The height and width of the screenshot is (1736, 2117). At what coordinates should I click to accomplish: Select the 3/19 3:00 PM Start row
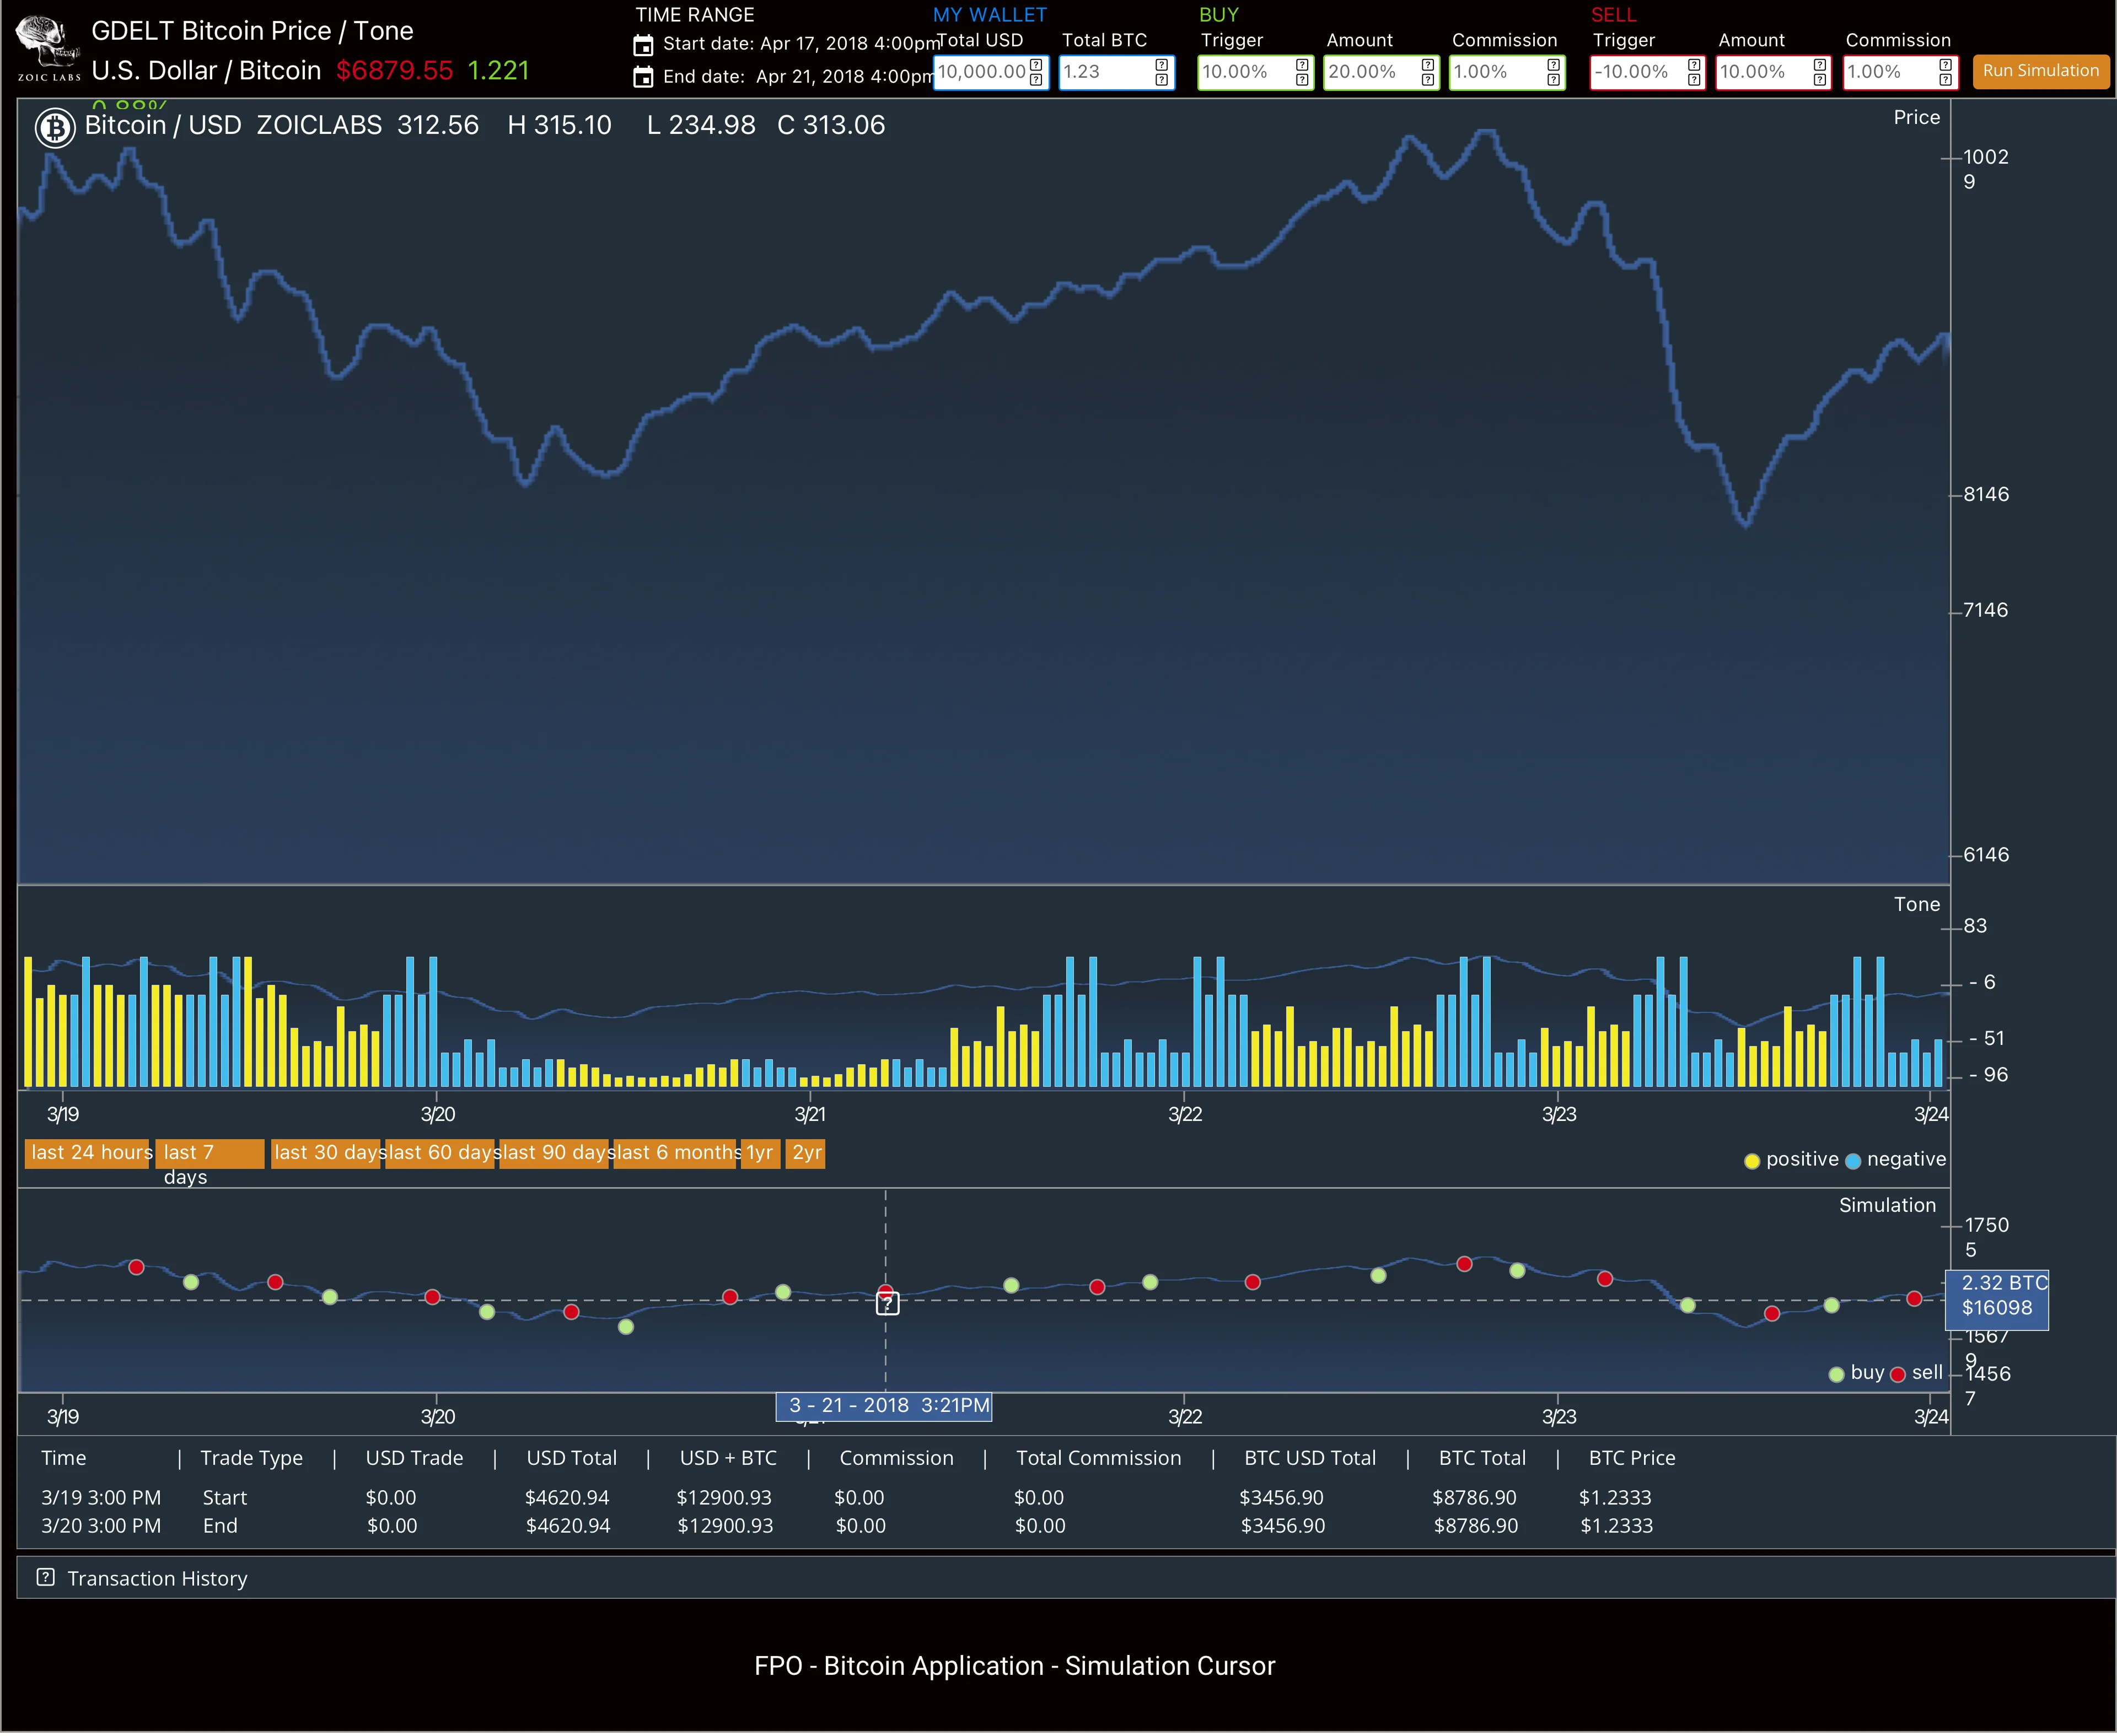coord(846,1498)
